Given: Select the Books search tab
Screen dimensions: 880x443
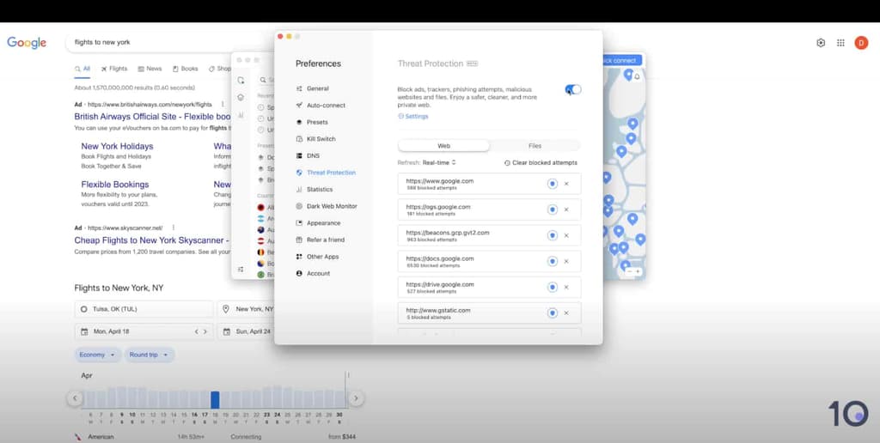Looking at the screenshot, I should [x=186, y=69].
